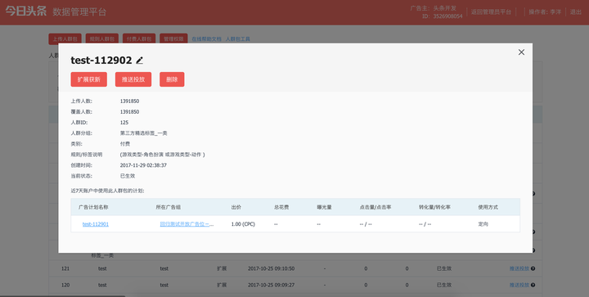Click the 返回管理员平台 header link
Viewport: 589px width, 297px height.
click(491, 12)
